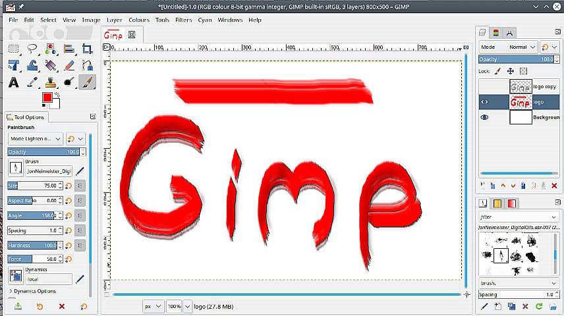564x316 pixels.
Task: Open brush as image
Action: (553, 306)
